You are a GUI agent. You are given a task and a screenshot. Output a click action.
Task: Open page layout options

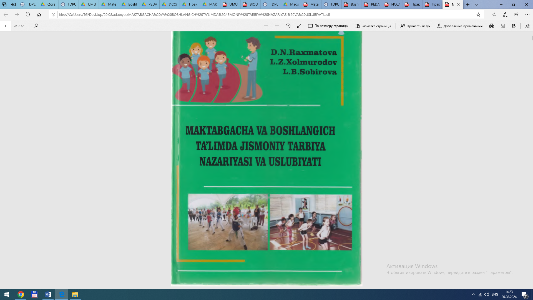point(373,26)
